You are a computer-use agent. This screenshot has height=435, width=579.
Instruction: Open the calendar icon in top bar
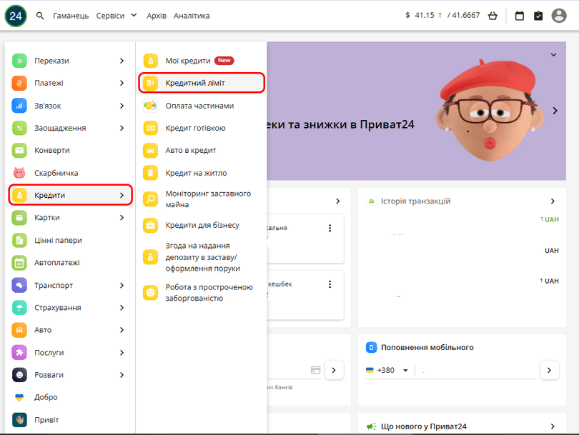pos(519,15)
